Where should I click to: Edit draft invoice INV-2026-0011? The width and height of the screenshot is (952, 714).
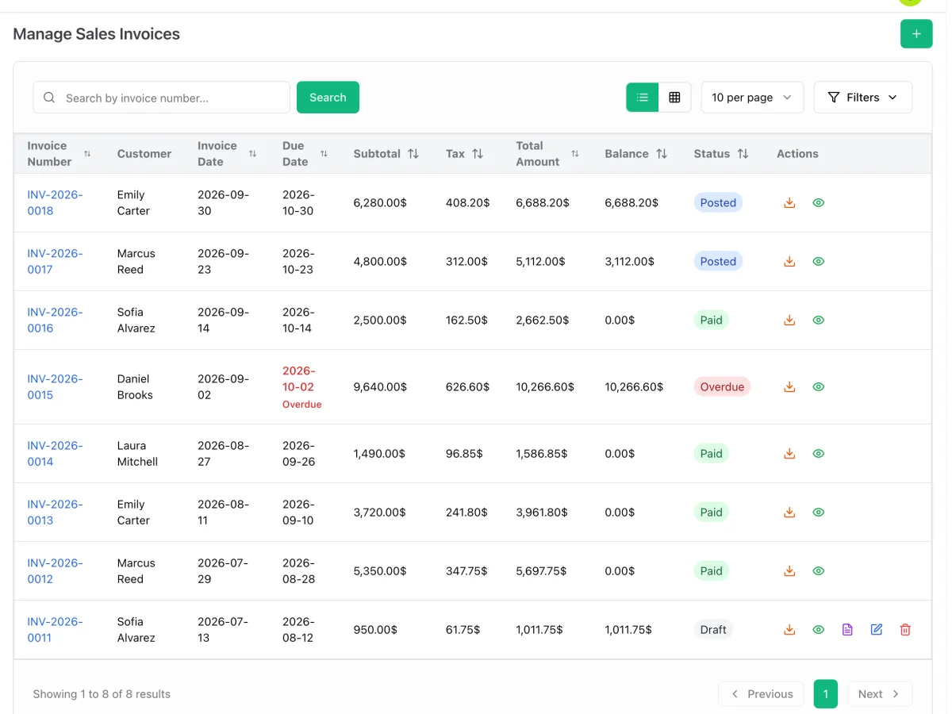tap(877, 630)
